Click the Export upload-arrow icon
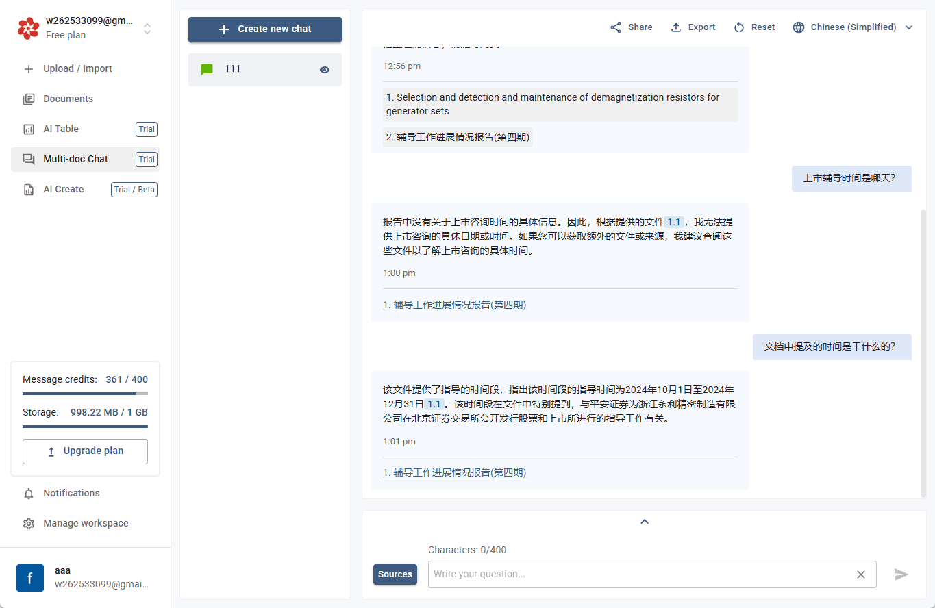The height and width of the screenshot is (608, 935). [x=676, y=27]
